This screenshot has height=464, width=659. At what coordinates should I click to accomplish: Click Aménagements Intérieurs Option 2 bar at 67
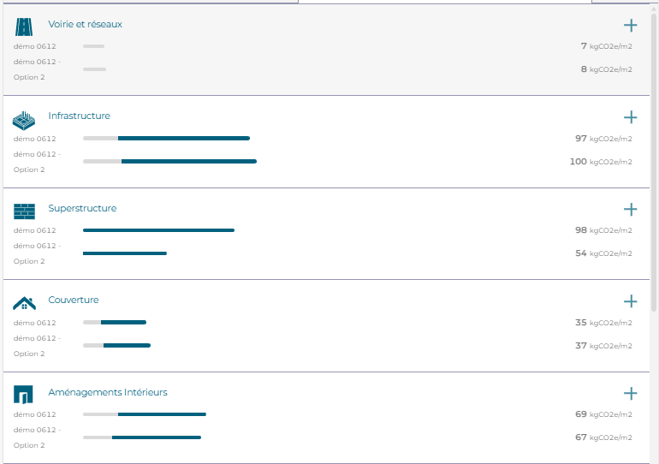(x=142, y=437)
